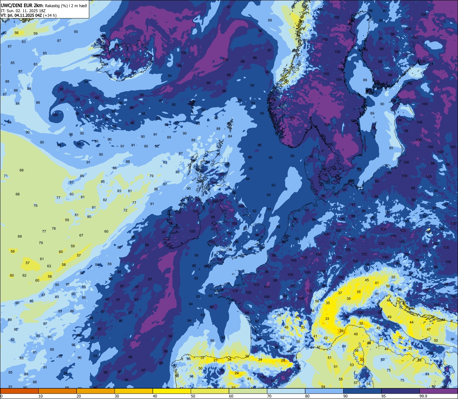
Task: Click the purple legend swatch above 99.9%
Action: (439, 391)
